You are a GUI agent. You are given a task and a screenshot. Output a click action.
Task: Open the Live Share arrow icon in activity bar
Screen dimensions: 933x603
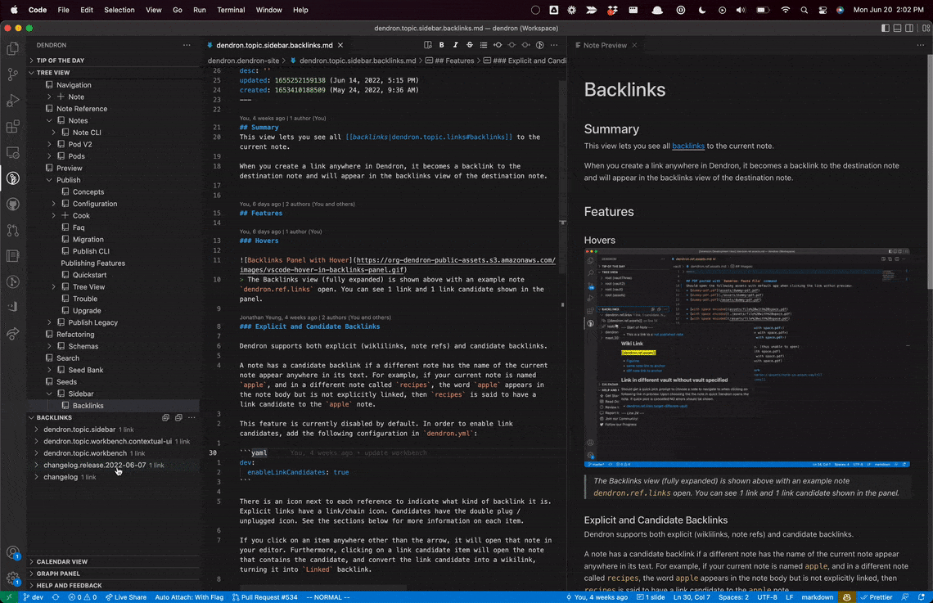point(12,334)
